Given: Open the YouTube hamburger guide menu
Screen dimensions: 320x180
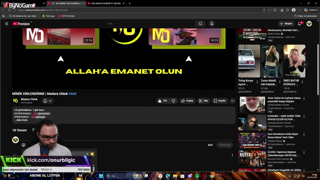Looking at the screenshot, I should [x=7, y=24].
